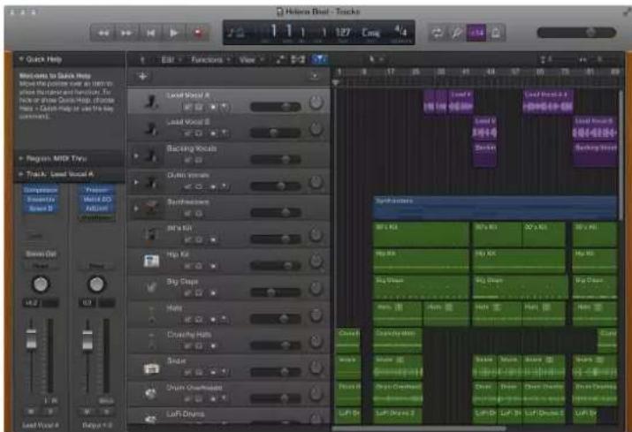Mute the Lead Vocal B track
This screenshot has width=632, height=432.
tap(187, 133)
